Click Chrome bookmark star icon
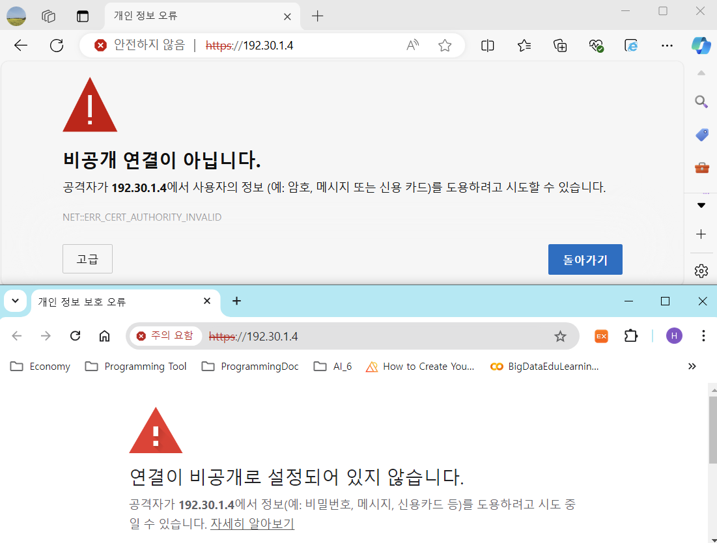The width and height of the screenshot is (717, 543). (x=560, y=336)
